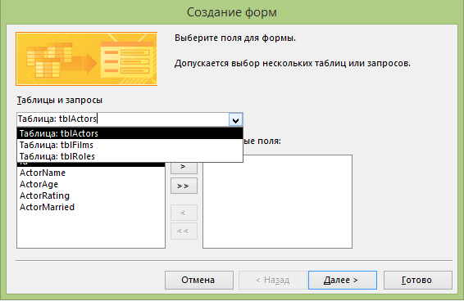Add selected field with > button
The image size is (464, 301).
coord(184,168)
